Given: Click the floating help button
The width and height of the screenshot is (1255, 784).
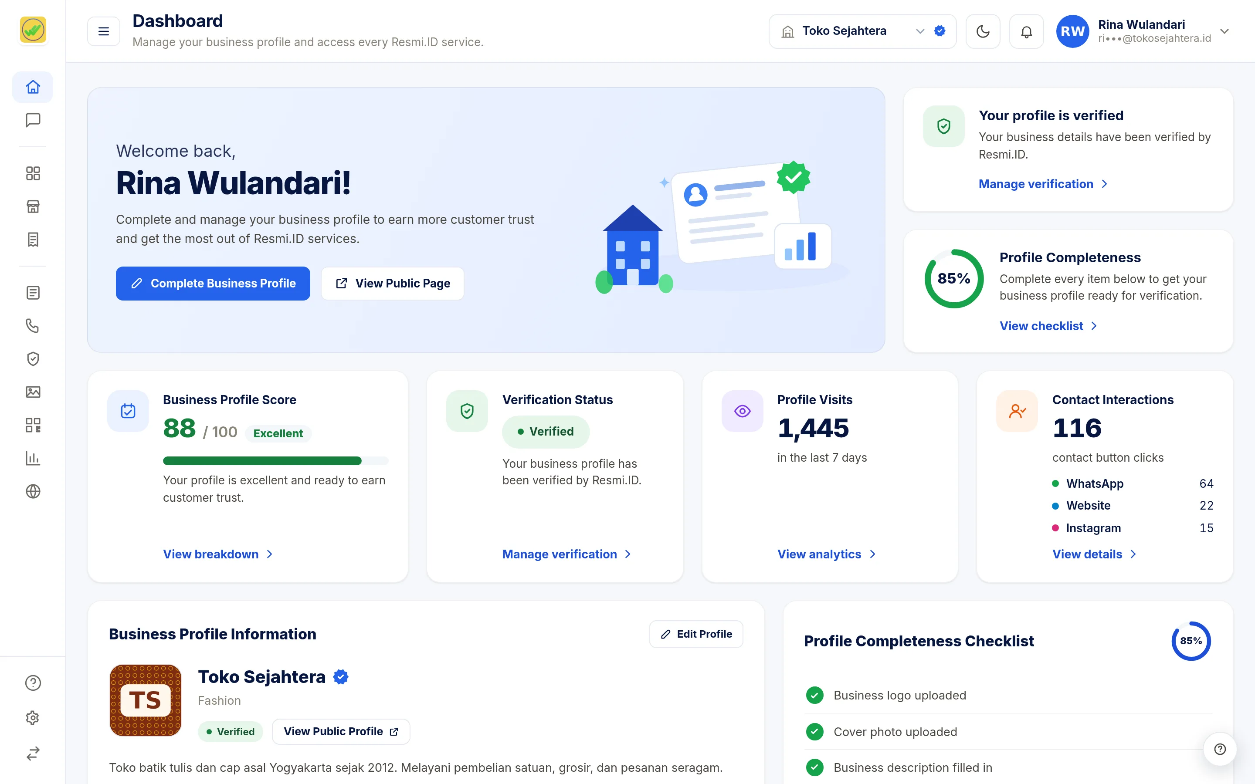Looking at the screenshot, I should click(1220, 749).
